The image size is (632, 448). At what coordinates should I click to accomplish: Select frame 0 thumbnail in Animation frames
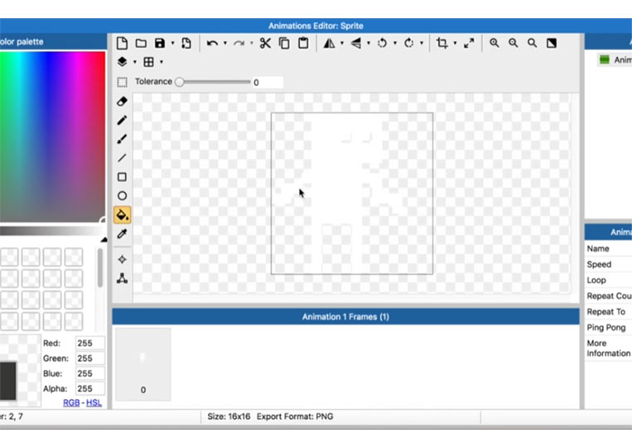(x=143, y=364)
